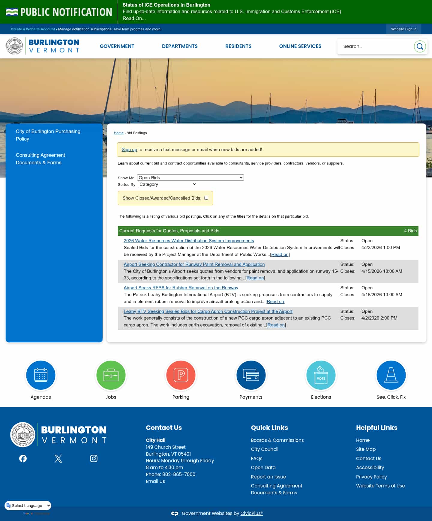Click Read On in ICE notification banner

[134, 18]
